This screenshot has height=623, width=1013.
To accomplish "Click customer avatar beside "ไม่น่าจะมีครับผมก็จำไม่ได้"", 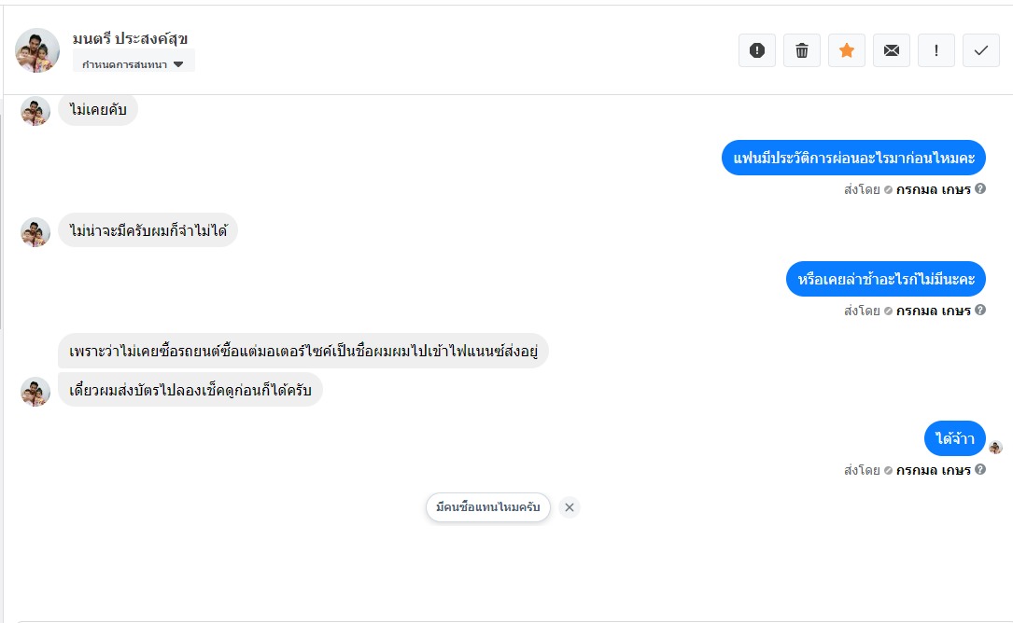I will pos(35,232).
